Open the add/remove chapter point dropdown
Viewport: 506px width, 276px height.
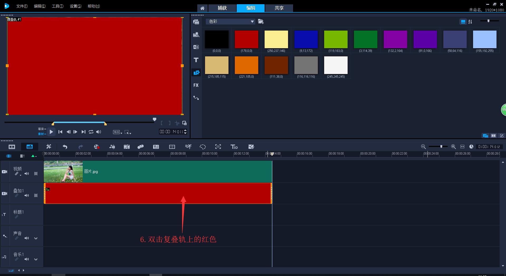point(34,156)
